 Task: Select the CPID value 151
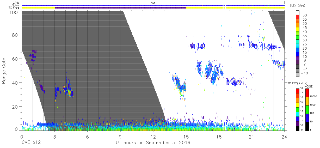(x=153, y=3)
